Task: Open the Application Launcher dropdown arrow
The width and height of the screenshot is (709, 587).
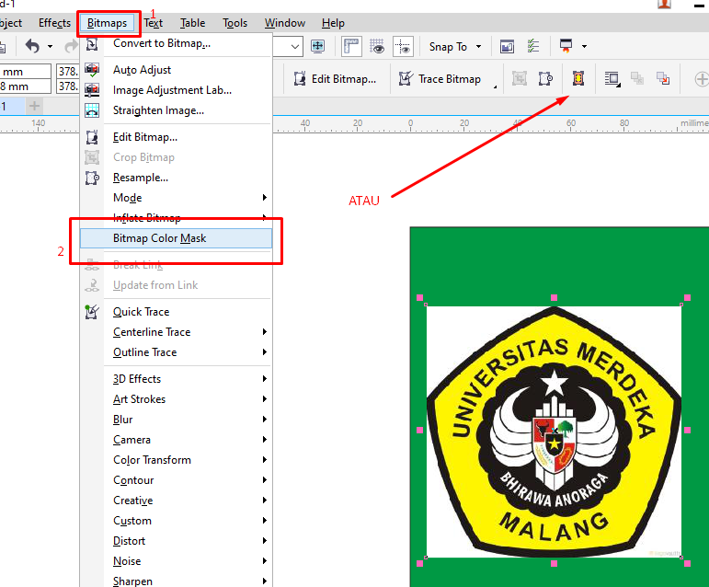Action: [x=584, y=47]
